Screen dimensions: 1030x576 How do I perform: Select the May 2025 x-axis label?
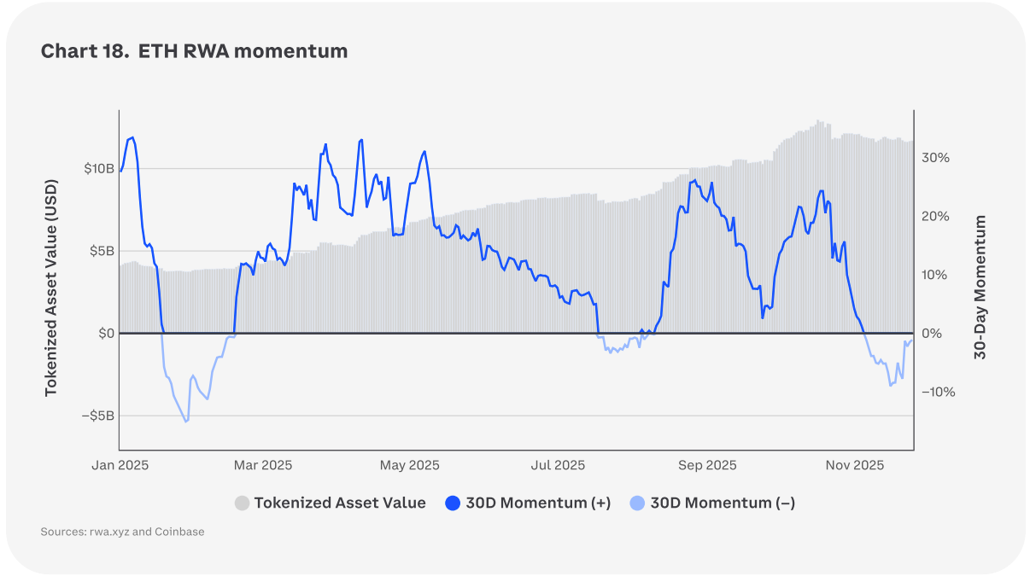click(x=410, y=465)
